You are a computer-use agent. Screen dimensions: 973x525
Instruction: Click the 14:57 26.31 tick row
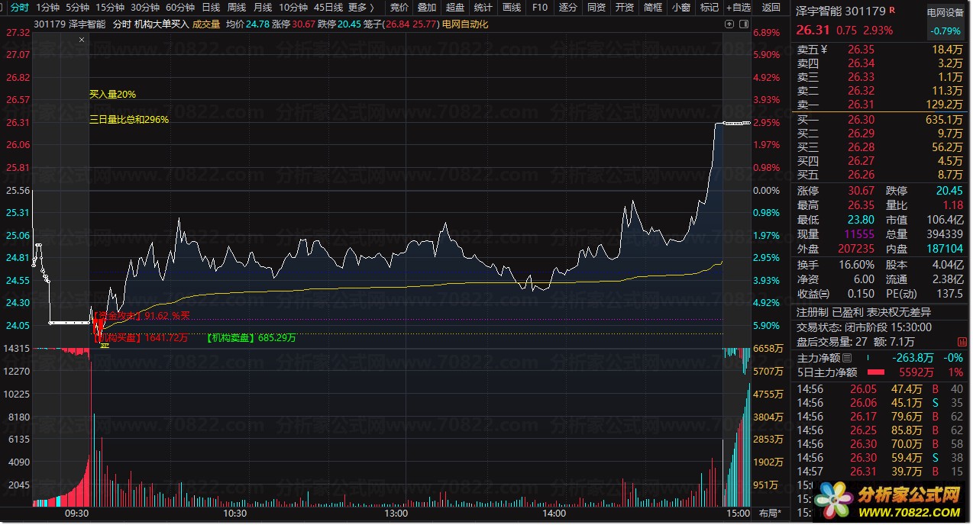[880, 472]
